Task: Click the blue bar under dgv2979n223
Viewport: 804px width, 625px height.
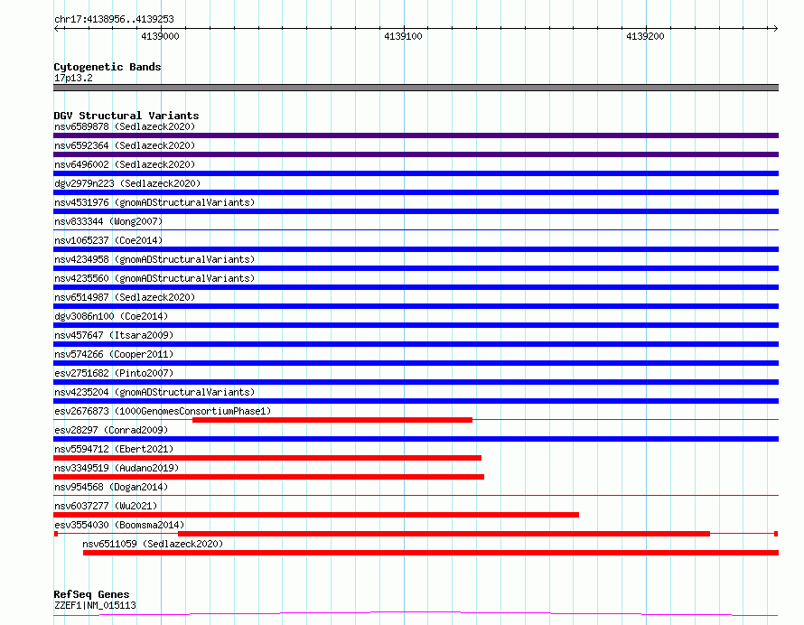Action: pos(416,192)
